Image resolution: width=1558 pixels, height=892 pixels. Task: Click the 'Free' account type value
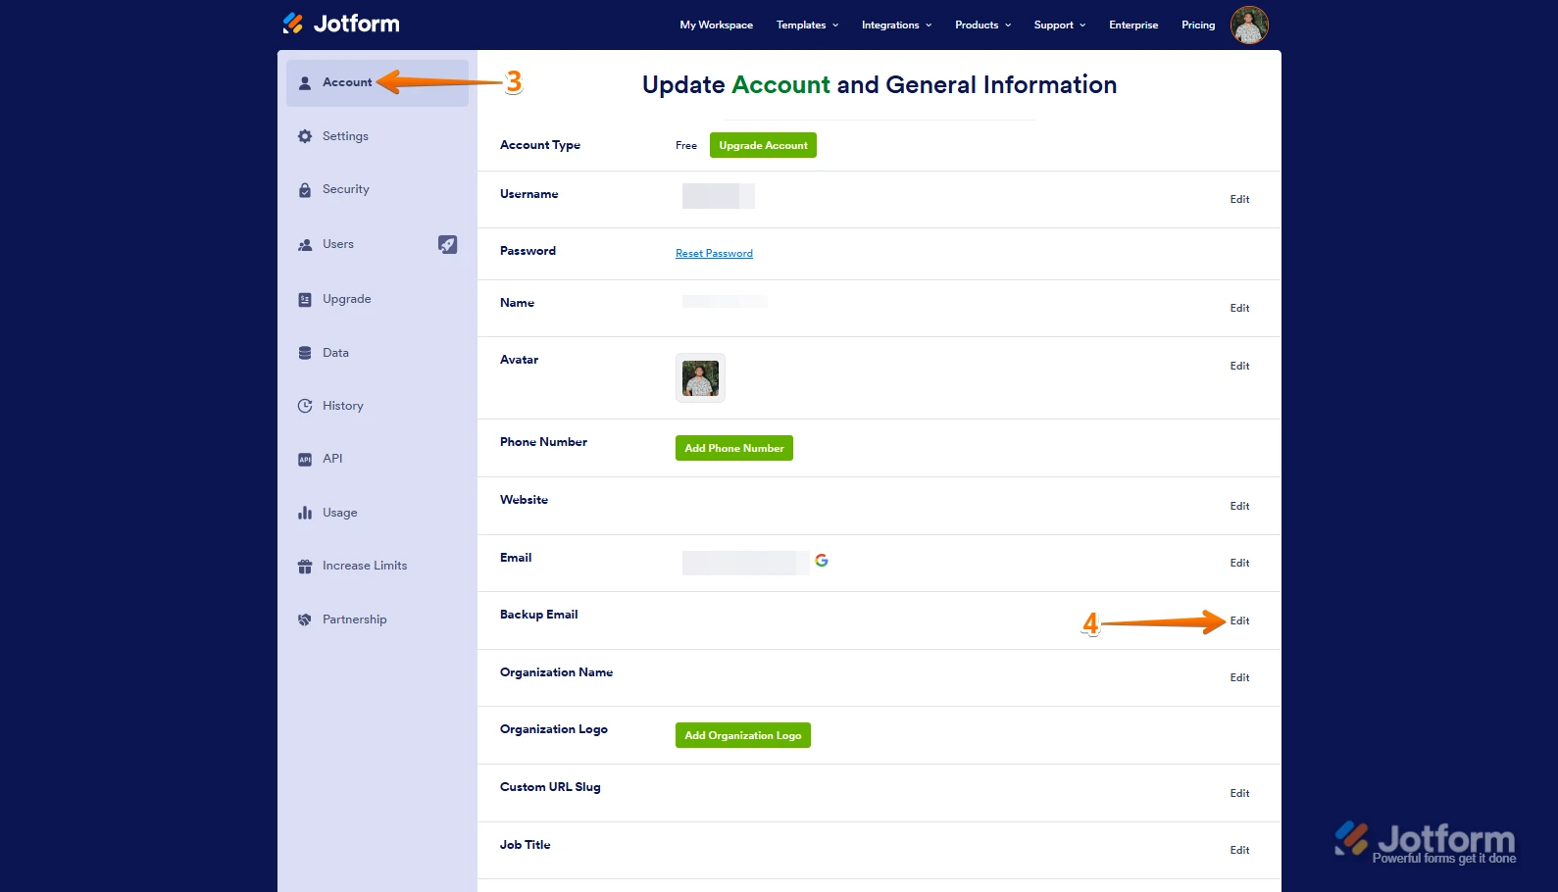[x=686, y=146]
